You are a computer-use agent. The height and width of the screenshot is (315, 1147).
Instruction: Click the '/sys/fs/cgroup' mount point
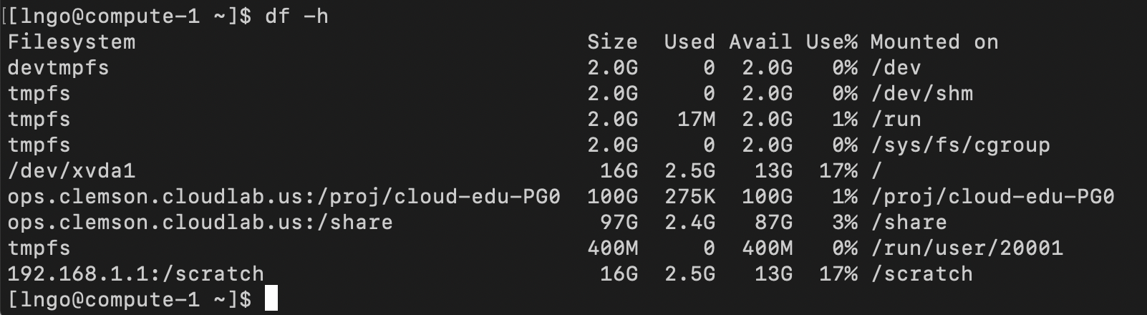click(961, 145)
